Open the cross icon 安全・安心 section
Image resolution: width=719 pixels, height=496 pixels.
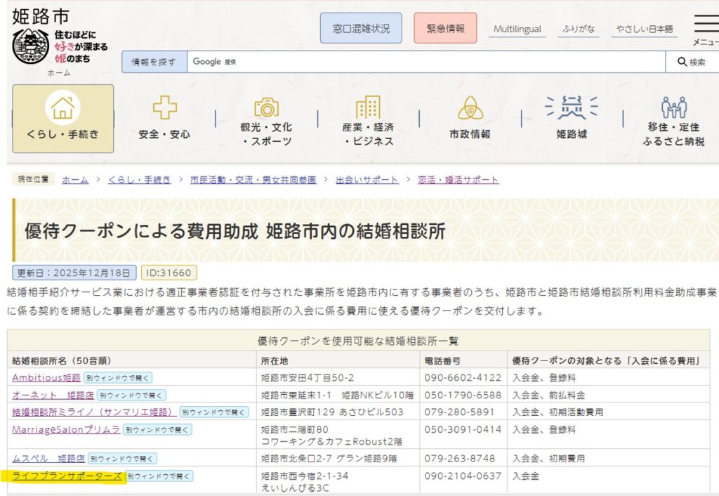pos(164,108)
